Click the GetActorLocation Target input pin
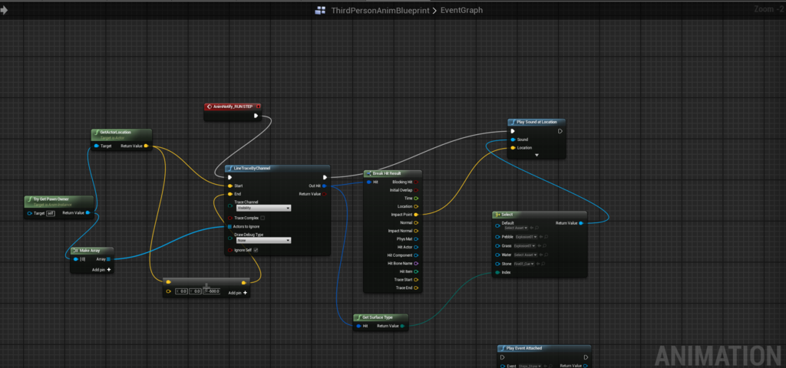This screenshot has height=368, width=786. click(x=96, y=146)
